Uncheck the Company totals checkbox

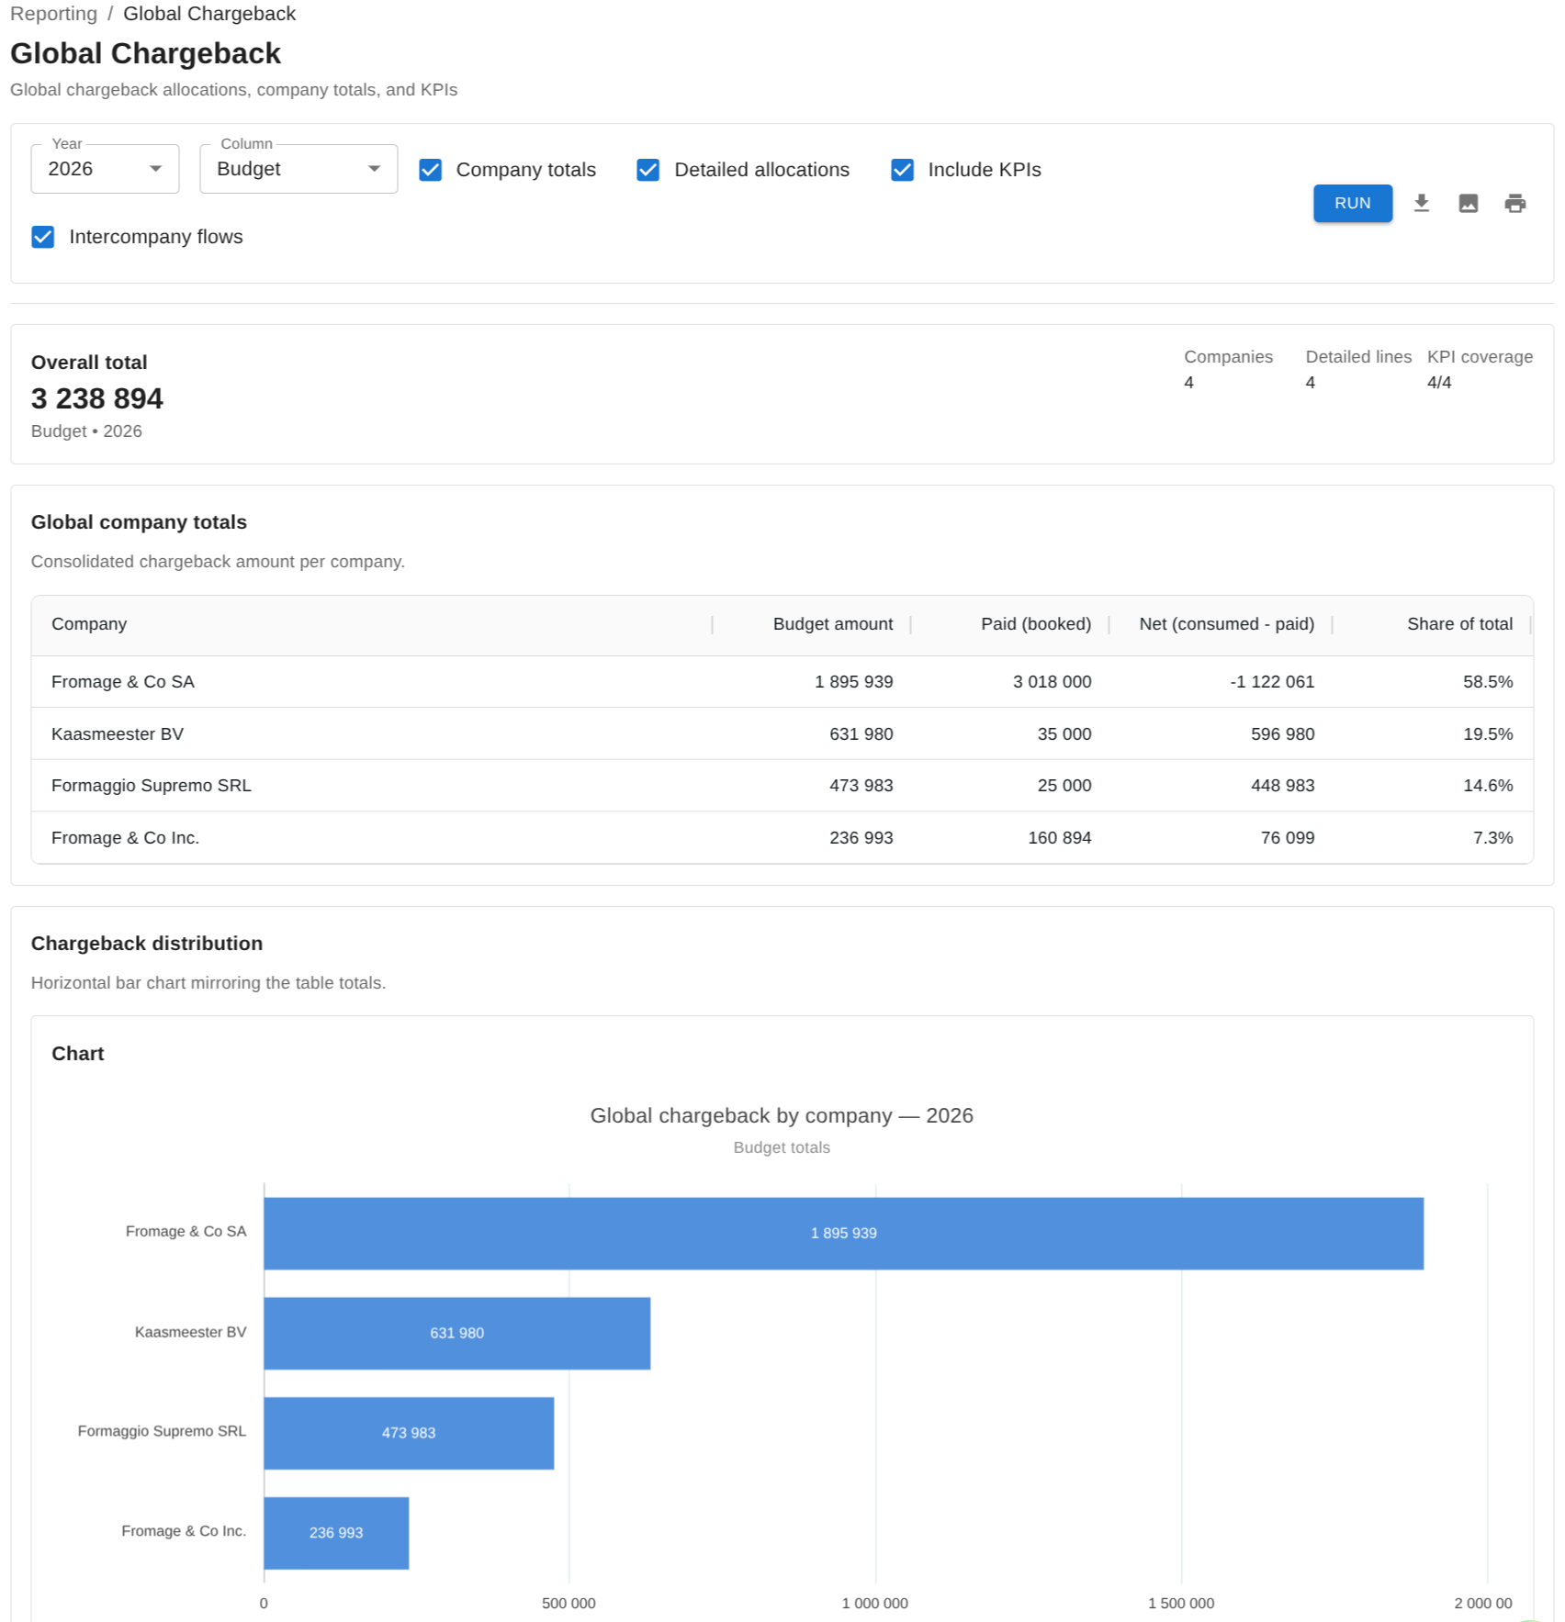pos(431,170)
